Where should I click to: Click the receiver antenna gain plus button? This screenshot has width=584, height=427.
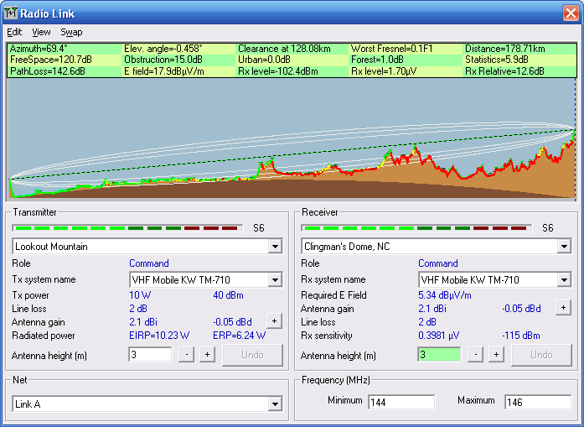tap(562, 308)
